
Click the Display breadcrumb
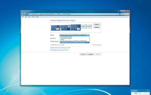point(59,14)
